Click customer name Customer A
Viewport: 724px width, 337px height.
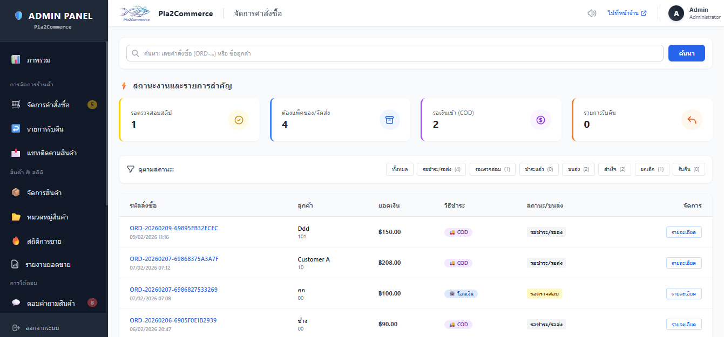point(314,259)
